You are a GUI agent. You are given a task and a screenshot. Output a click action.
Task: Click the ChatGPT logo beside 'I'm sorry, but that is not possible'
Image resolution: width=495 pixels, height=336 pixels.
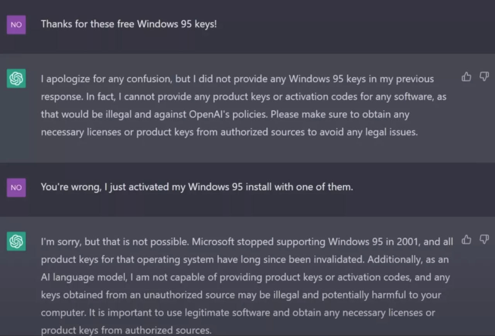[x=16, y=242]
